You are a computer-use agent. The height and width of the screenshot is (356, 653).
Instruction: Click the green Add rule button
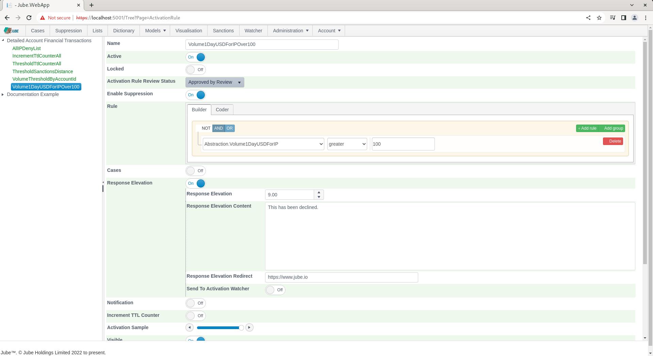(x=587, y=128)
